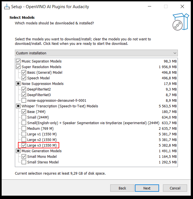Select the 1 956,9 MB size value
The width and height of the screenshot is (193, 199).
[x=168, y=67]
